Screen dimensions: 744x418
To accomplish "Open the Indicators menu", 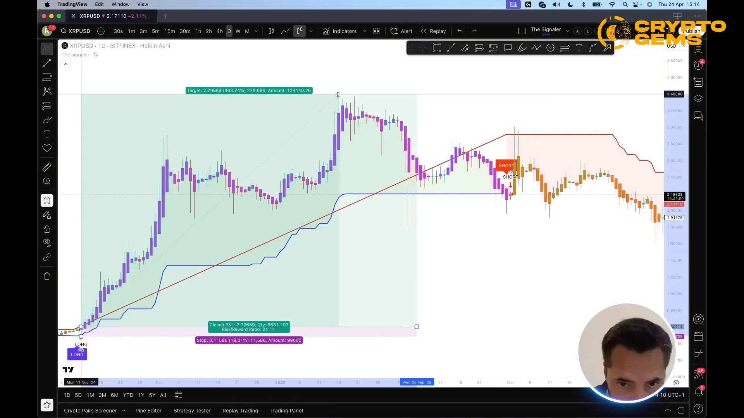I will point(339,31).
